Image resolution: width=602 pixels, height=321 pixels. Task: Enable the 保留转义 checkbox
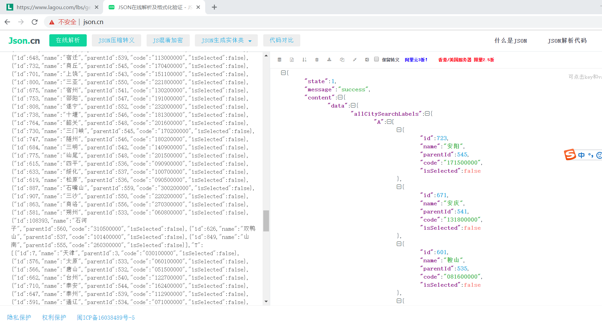[x=377, y=59]
